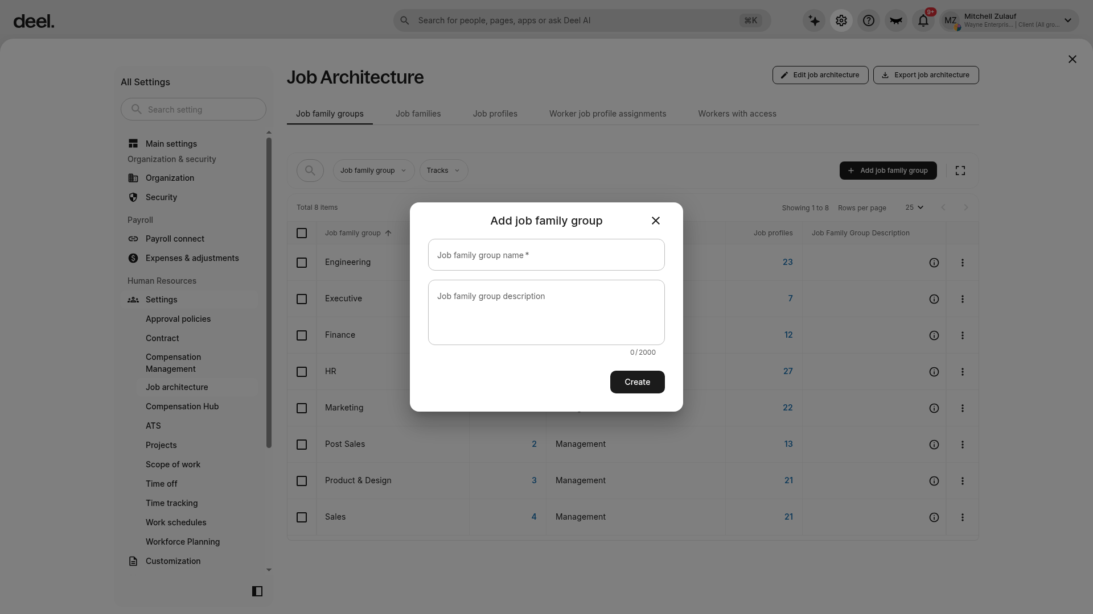
Task: Open the help question mark icon
Action: pos(869,20)
